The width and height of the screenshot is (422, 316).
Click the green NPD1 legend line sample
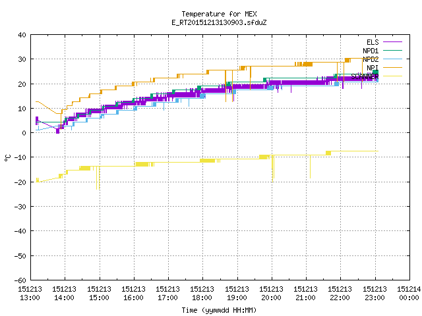(392, 50)
